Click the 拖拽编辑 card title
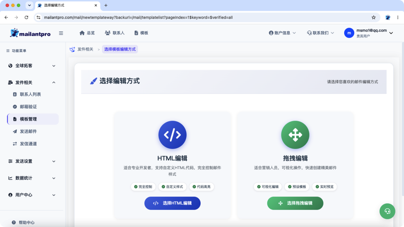This screenshot has height=227, width=404. click(x=295, y=158)
